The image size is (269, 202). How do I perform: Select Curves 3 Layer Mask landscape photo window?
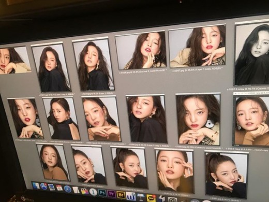141,50
